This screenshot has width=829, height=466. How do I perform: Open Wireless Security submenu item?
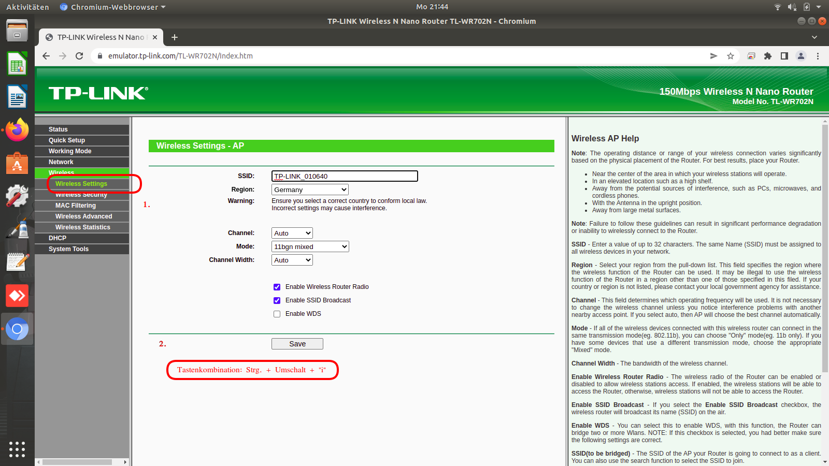point(82,195)
